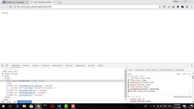Open DOM Breakpoints tab

click(166, 70)
